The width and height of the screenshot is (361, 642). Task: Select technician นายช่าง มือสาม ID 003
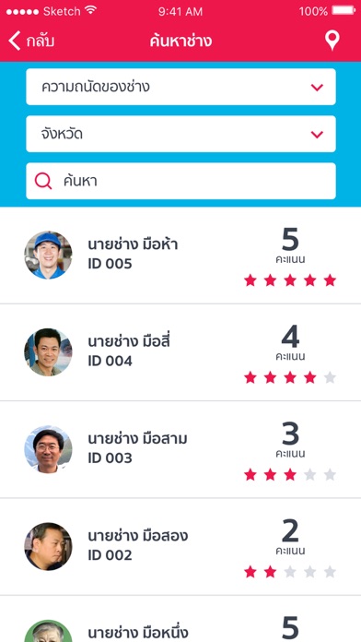pyautogui.click(x=180, y=449)
